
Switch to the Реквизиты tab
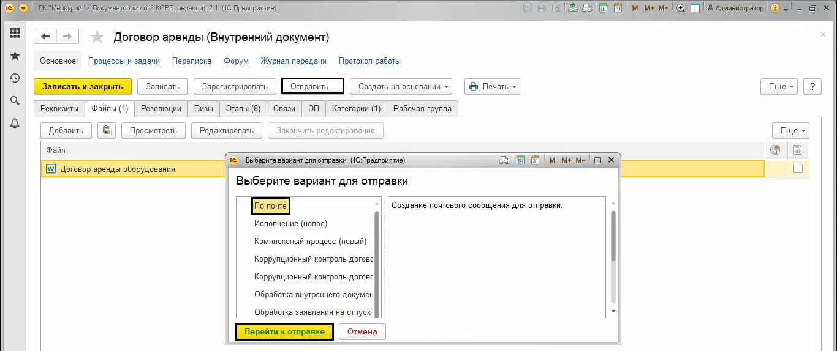click(59, 109)
